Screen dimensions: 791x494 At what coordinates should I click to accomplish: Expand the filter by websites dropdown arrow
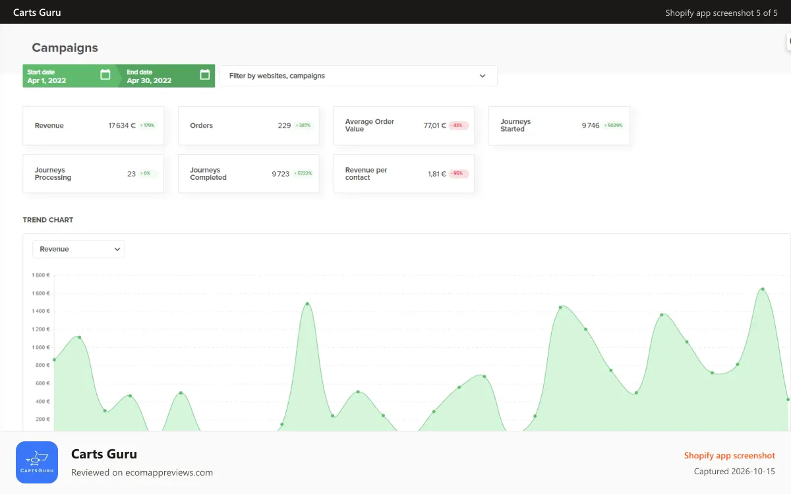(x=483, y=76)
